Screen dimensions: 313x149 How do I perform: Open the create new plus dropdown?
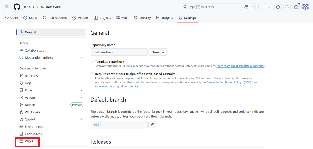coord(267,7)
